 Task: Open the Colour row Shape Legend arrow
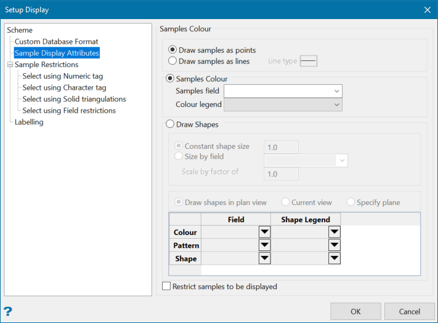pyautogui.click(x=334, y=232)
